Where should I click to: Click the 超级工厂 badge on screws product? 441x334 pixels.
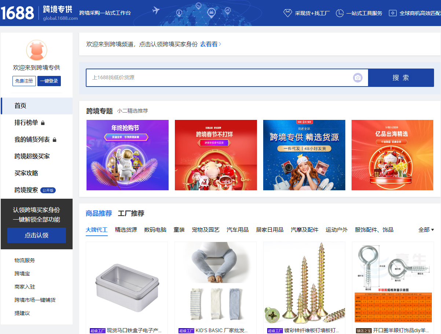click(275, 331)
